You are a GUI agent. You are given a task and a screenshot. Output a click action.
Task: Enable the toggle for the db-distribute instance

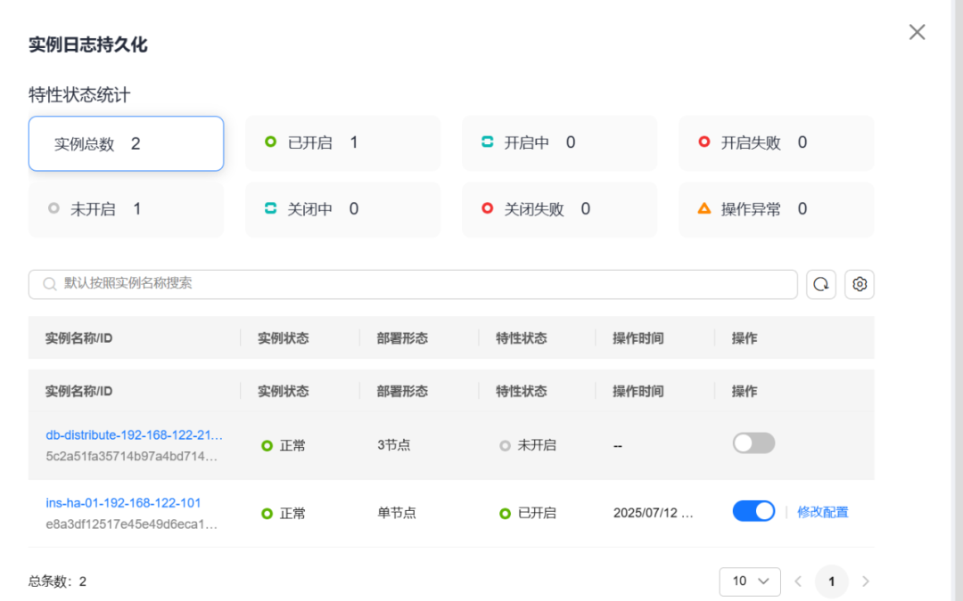pyautogui.click(x=753, y=443)
